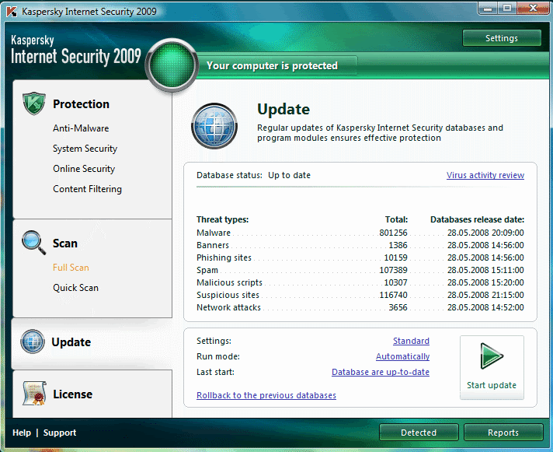Image resolution: width=553 pixels, height=452 pixels.
Task: Open the Support link
Action: click(x=60, y=433)
